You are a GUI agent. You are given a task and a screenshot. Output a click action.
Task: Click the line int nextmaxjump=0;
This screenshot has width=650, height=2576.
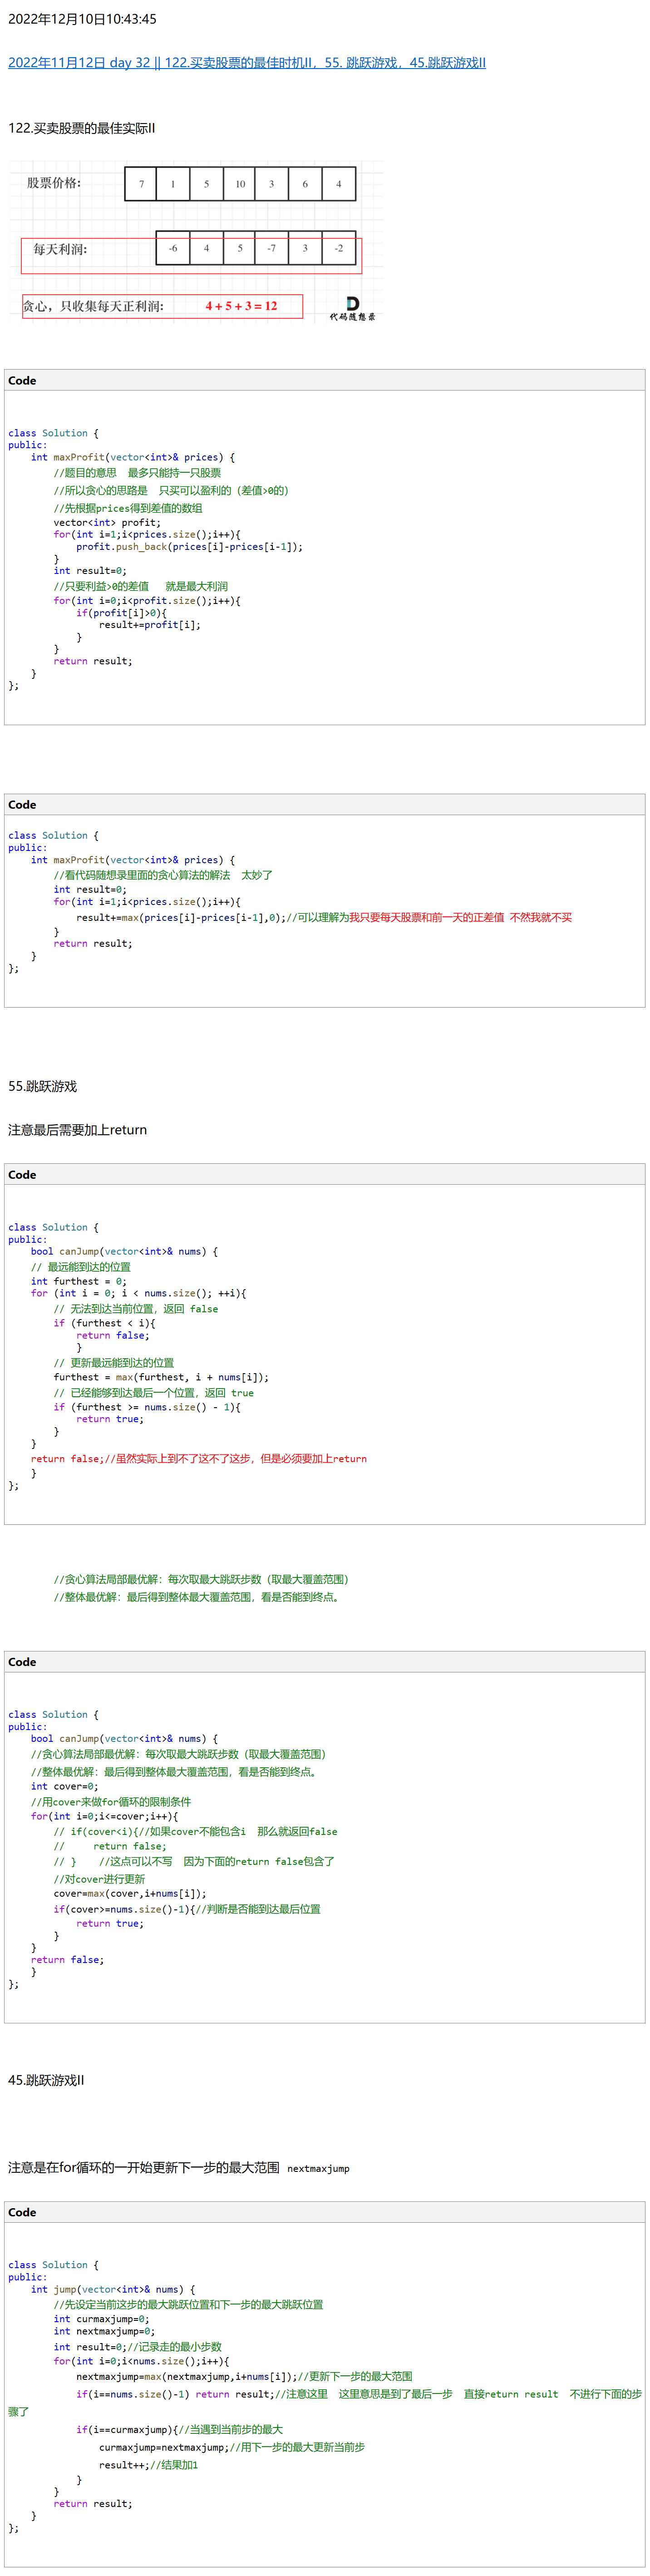(104, 2331)
